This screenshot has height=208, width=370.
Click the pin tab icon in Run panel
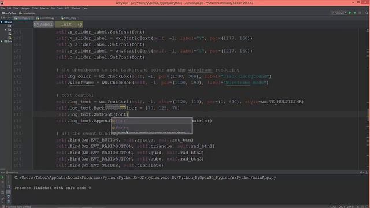tap(3, 199)
